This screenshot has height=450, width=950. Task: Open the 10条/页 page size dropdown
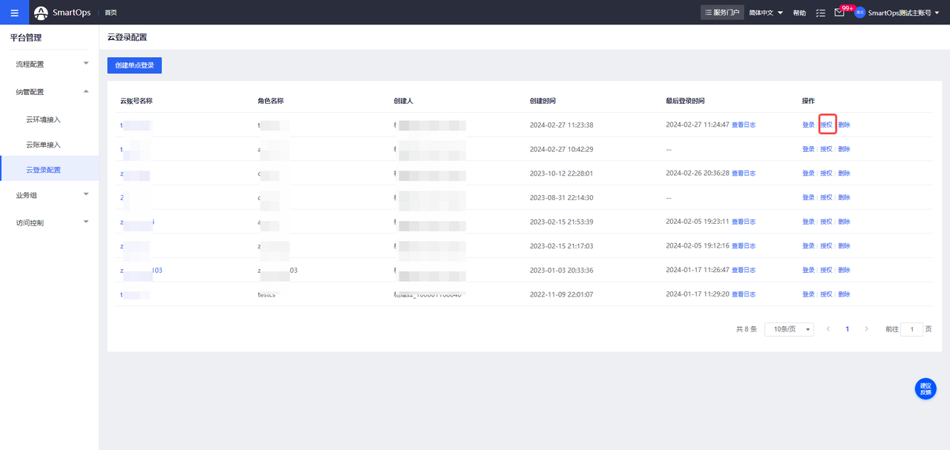click(788, 329)
